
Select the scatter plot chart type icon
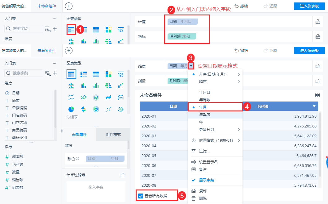point(108,109)
